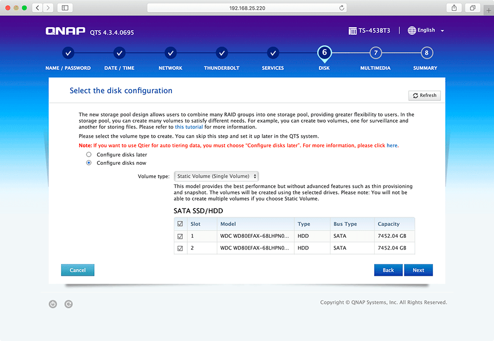
Task: Sort by Bus Type column header
Action: [352, 224]
